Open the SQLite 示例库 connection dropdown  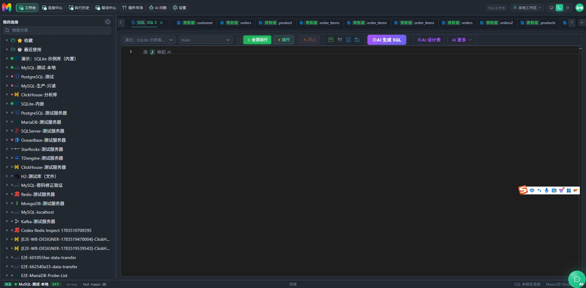[x=149, y=40]
